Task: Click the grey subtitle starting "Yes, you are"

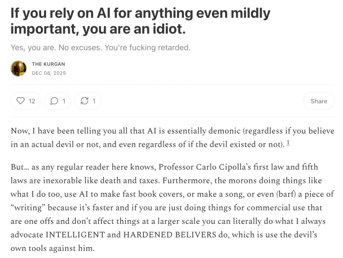Action: pyautogui.click(x=100, y=48)
